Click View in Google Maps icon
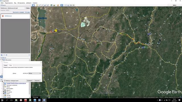Image resolution: width=182 pixels, height=102 pixels. click(x=74, y=5)
